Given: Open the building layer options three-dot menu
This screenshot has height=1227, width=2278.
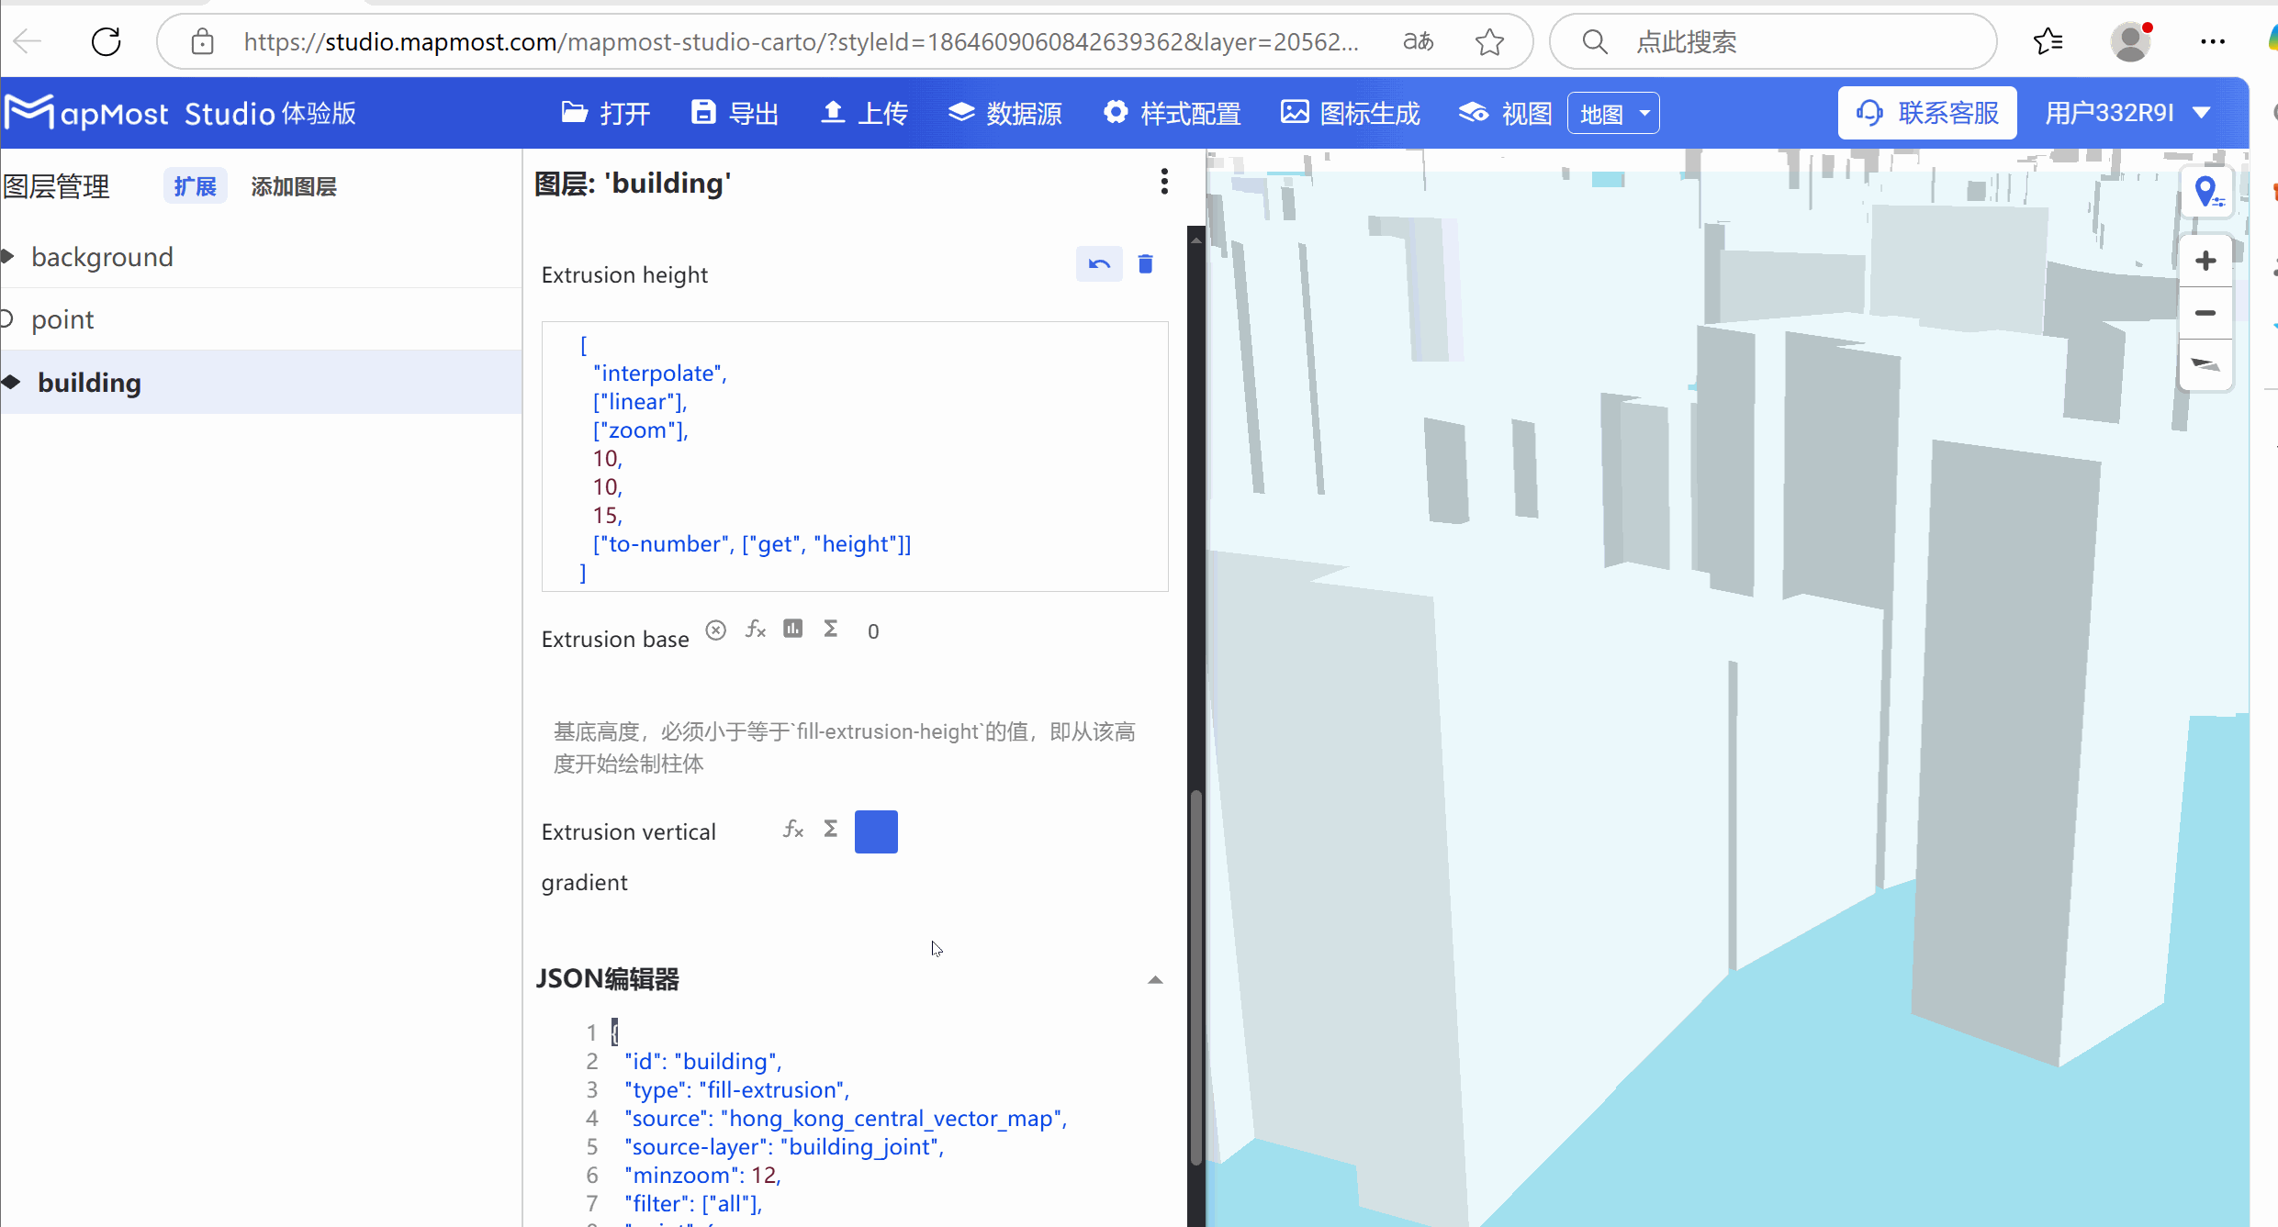Looking at the screenshot, I should click(1163, 182).
